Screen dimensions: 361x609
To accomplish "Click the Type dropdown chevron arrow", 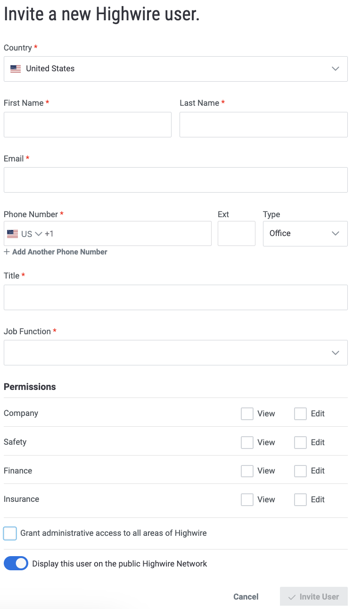I will coord(336,234).
